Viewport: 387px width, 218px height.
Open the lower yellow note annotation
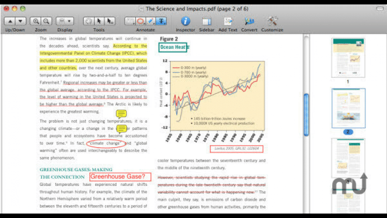click(x=121, y=129)
